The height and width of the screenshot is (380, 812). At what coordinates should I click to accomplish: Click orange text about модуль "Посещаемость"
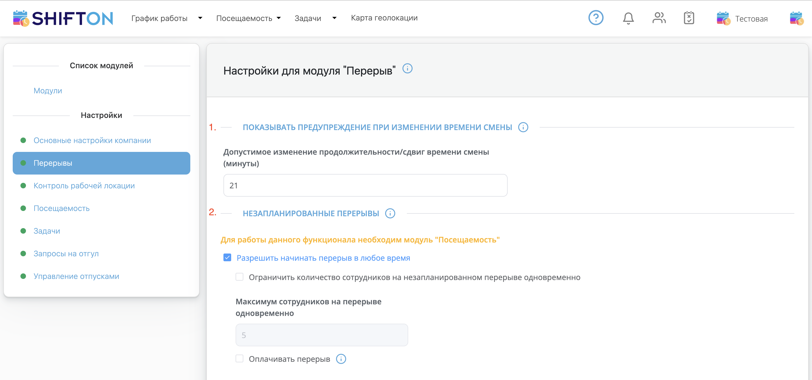point(360,240)
